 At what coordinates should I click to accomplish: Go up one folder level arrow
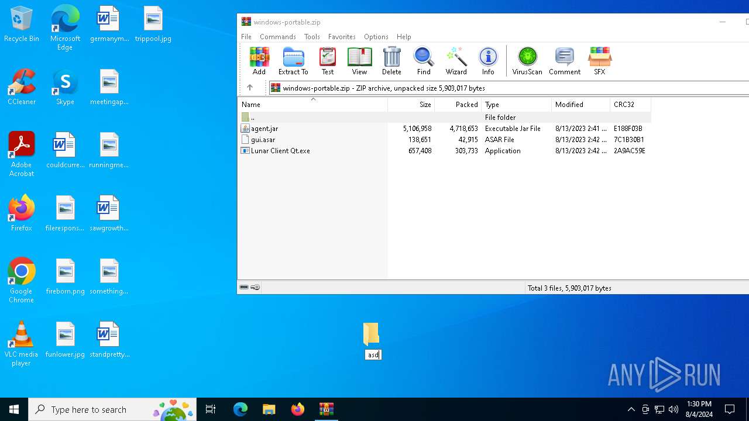[250, 88]
